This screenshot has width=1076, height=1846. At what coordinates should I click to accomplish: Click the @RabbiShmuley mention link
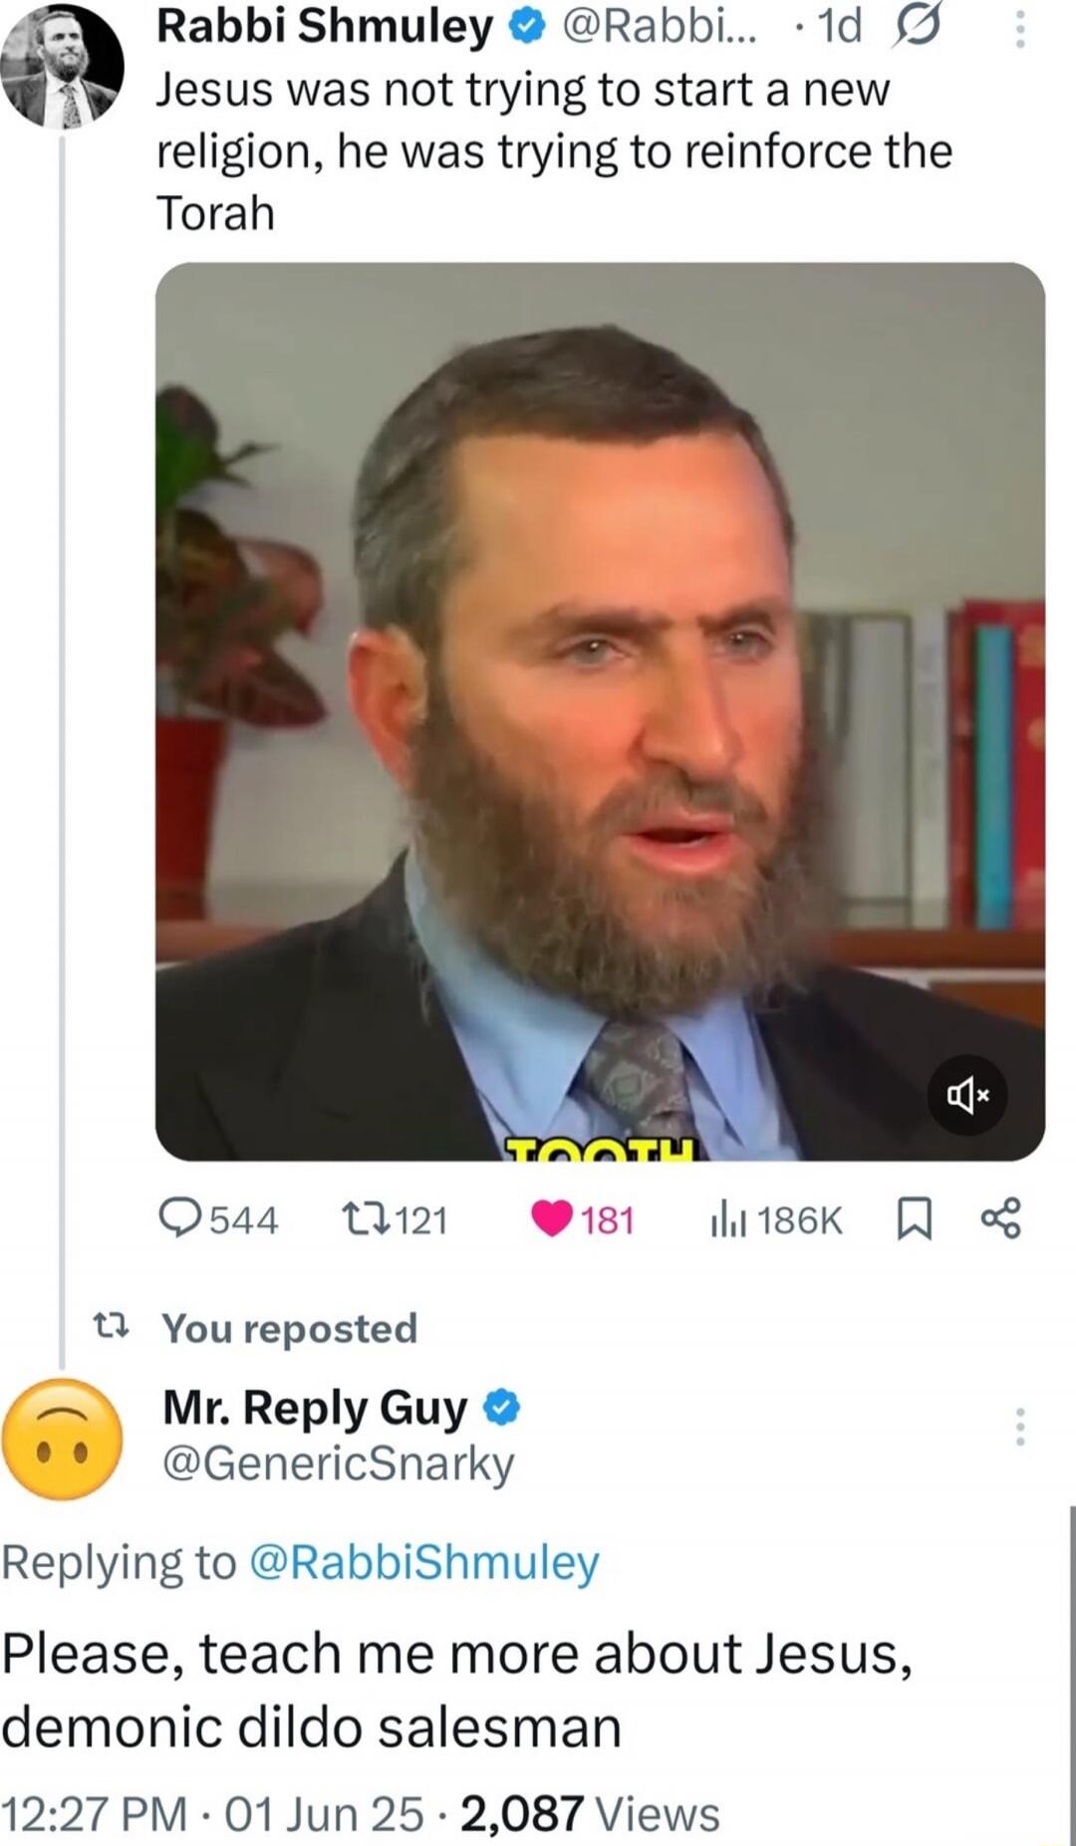422,1562
